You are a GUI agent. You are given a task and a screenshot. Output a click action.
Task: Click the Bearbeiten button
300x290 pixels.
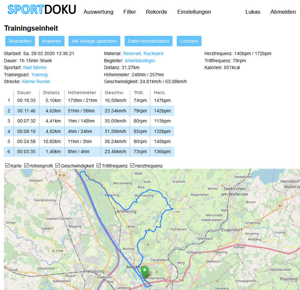[20, 41]
